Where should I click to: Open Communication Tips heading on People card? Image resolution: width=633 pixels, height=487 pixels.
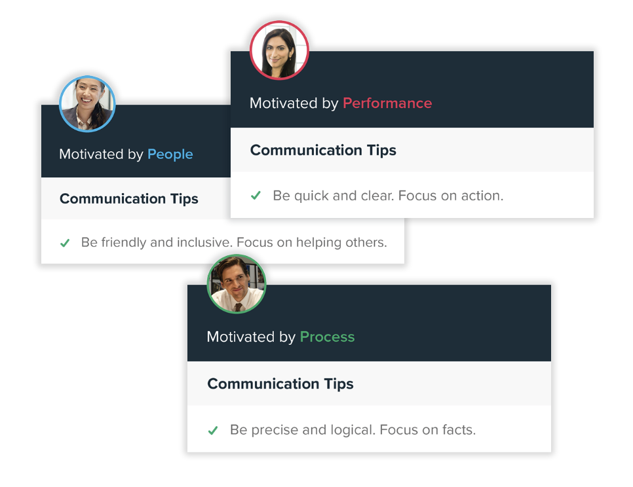129,198
